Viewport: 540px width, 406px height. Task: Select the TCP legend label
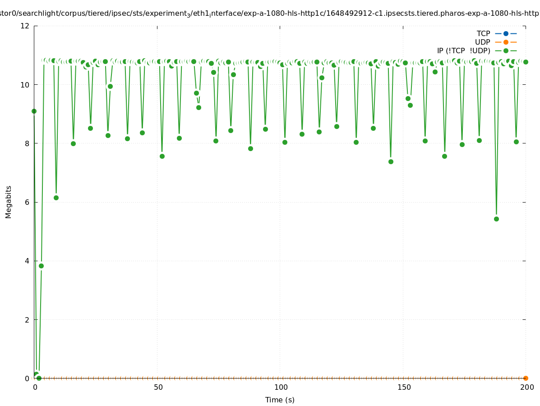pos(483,33)
